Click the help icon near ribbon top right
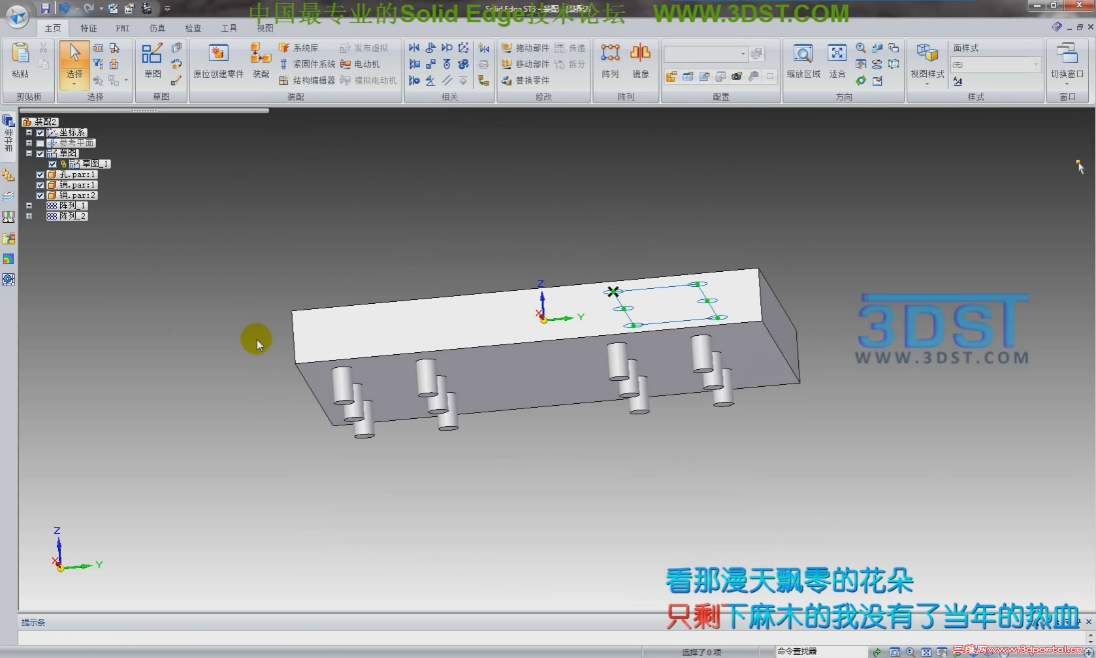This screenshot has height=658, width=1096. tap(1057, 27)
